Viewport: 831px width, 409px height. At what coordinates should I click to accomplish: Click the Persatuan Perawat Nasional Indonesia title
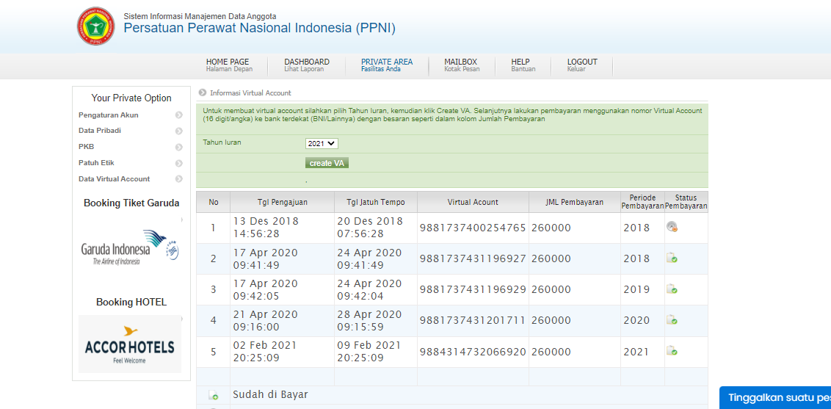coord(260,28)
